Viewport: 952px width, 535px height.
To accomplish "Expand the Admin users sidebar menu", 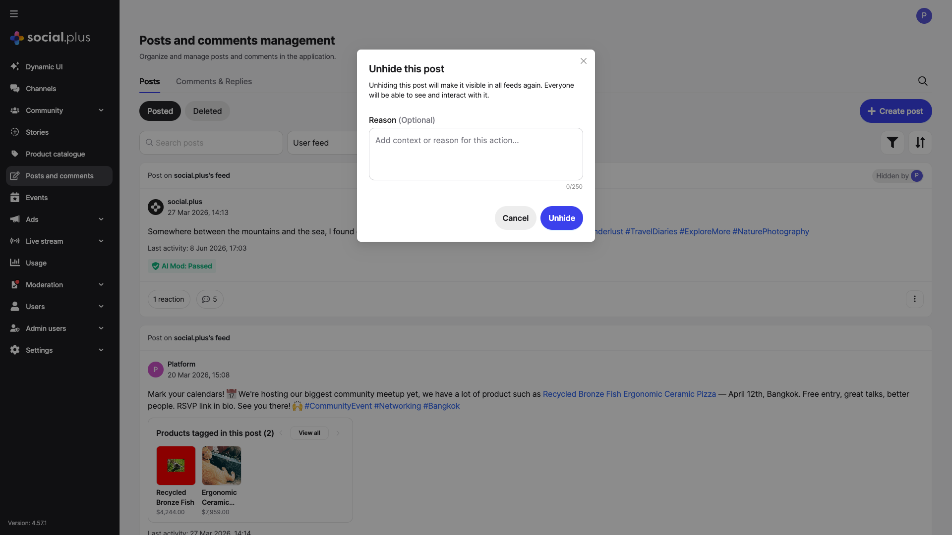I will pyautogui.click(x=59, y=328).
